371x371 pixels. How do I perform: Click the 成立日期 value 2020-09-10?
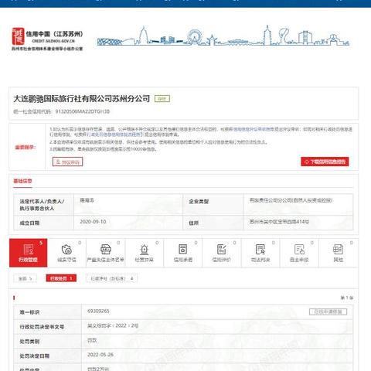click(93, 222)
